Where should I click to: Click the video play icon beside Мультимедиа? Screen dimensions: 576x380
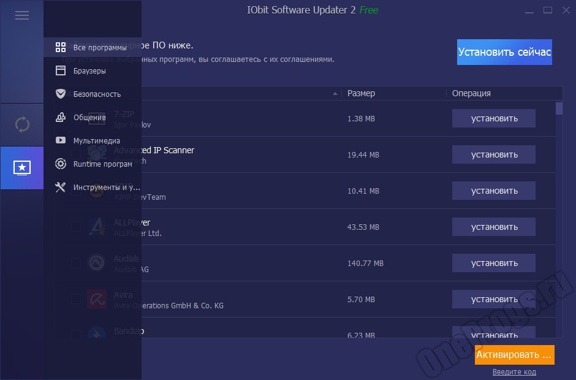(x=61, y=140)
